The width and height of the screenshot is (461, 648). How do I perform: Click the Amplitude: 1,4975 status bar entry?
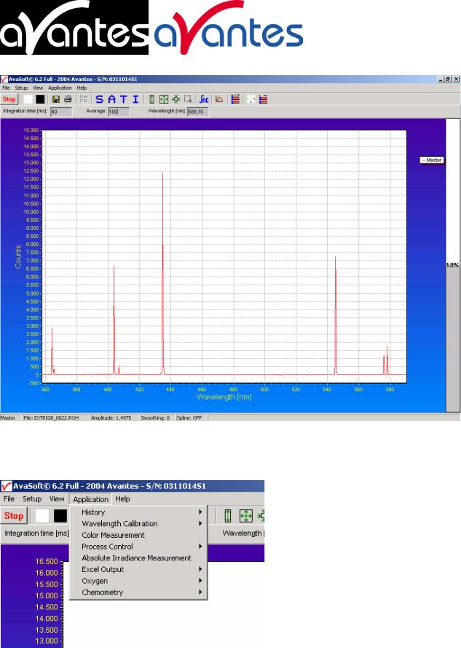point(114,418)
